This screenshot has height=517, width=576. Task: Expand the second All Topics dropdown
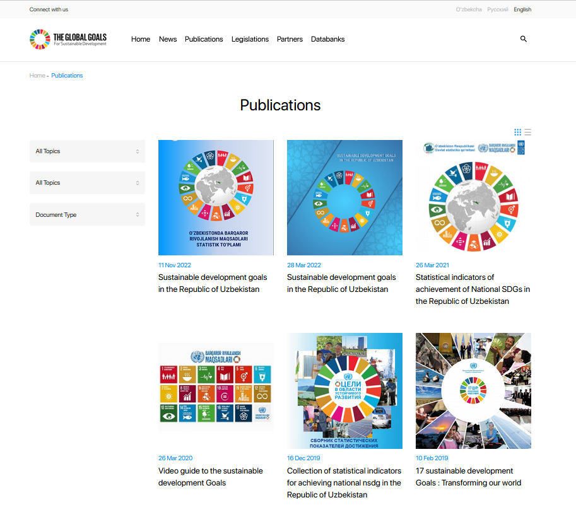coord(88,183)
